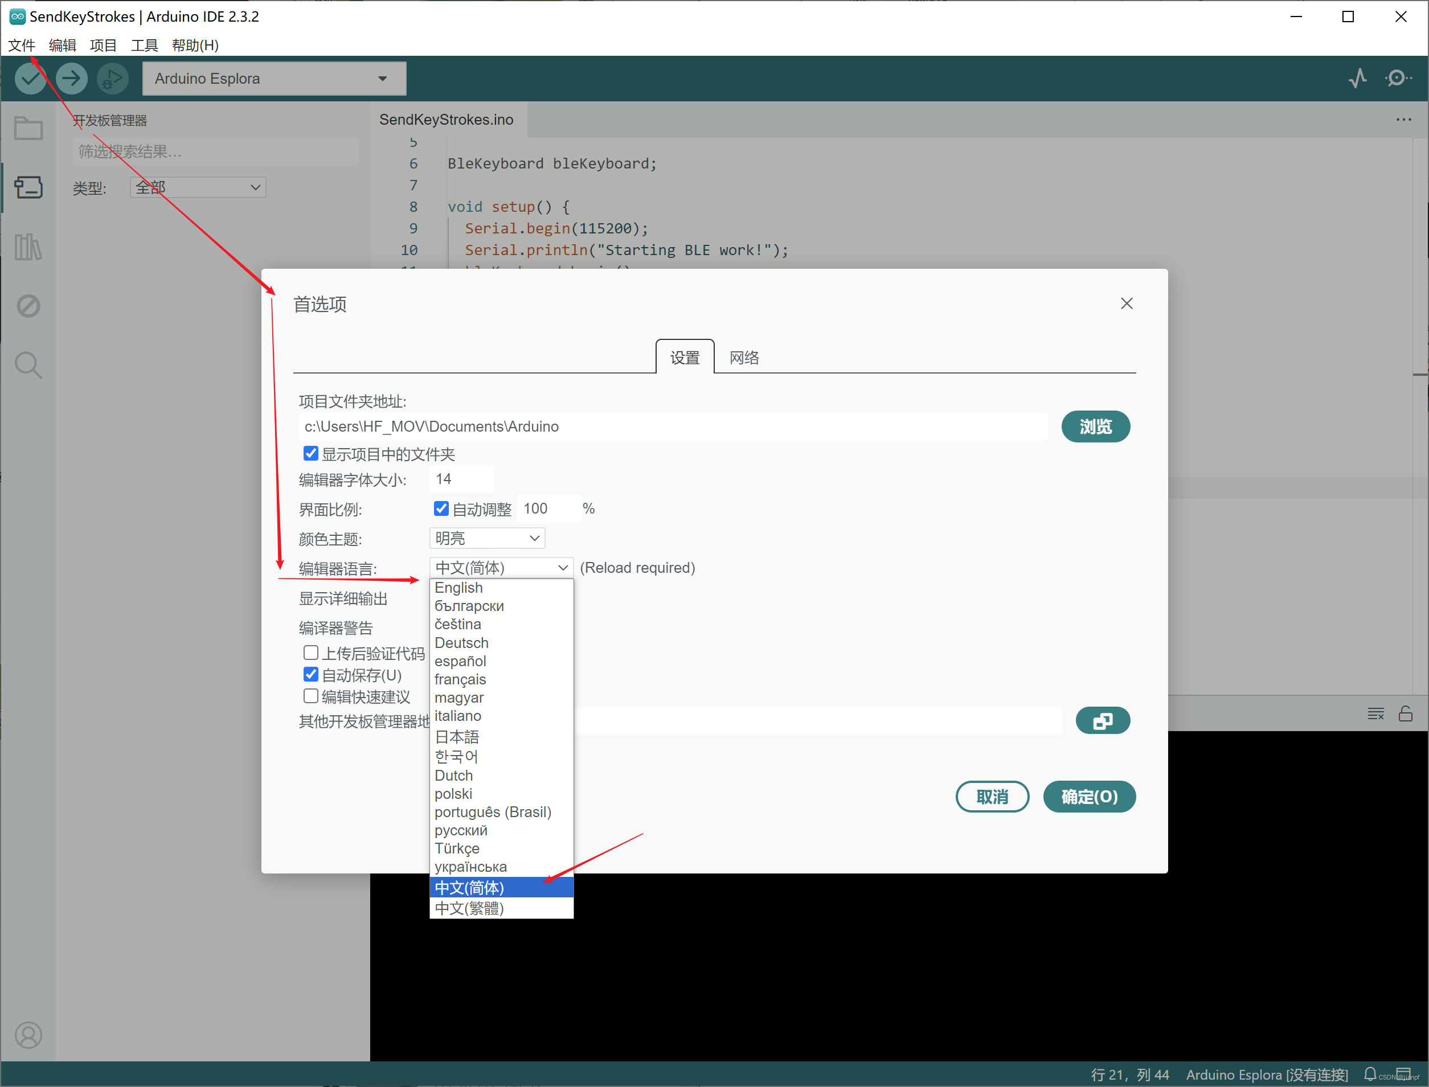Click the sketchbook location path field
Image resolution: width=1429 pixels, height=1087 pixels.
pos(673,426)
